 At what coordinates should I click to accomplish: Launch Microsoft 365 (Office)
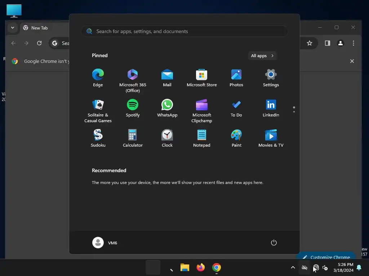click(x=133, y=80)
